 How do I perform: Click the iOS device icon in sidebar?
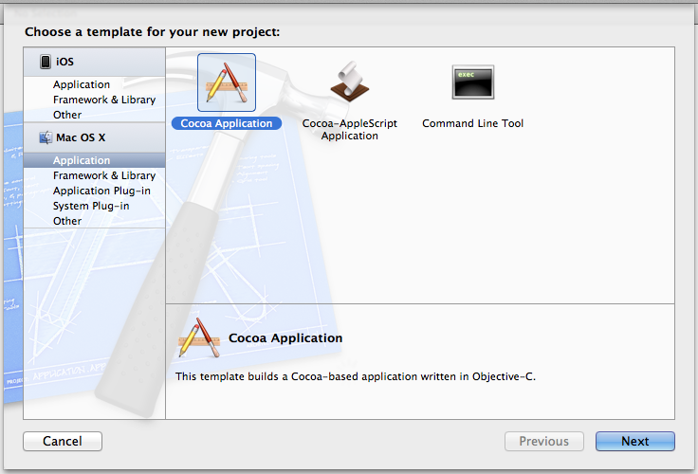point(46,62)
